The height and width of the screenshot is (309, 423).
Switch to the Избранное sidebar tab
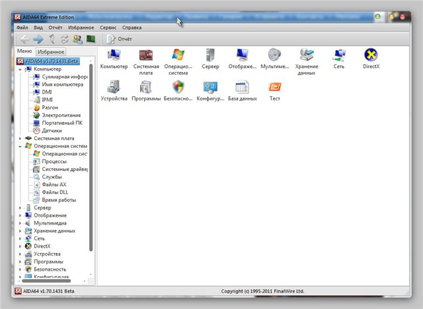click(x=51, y=51)
